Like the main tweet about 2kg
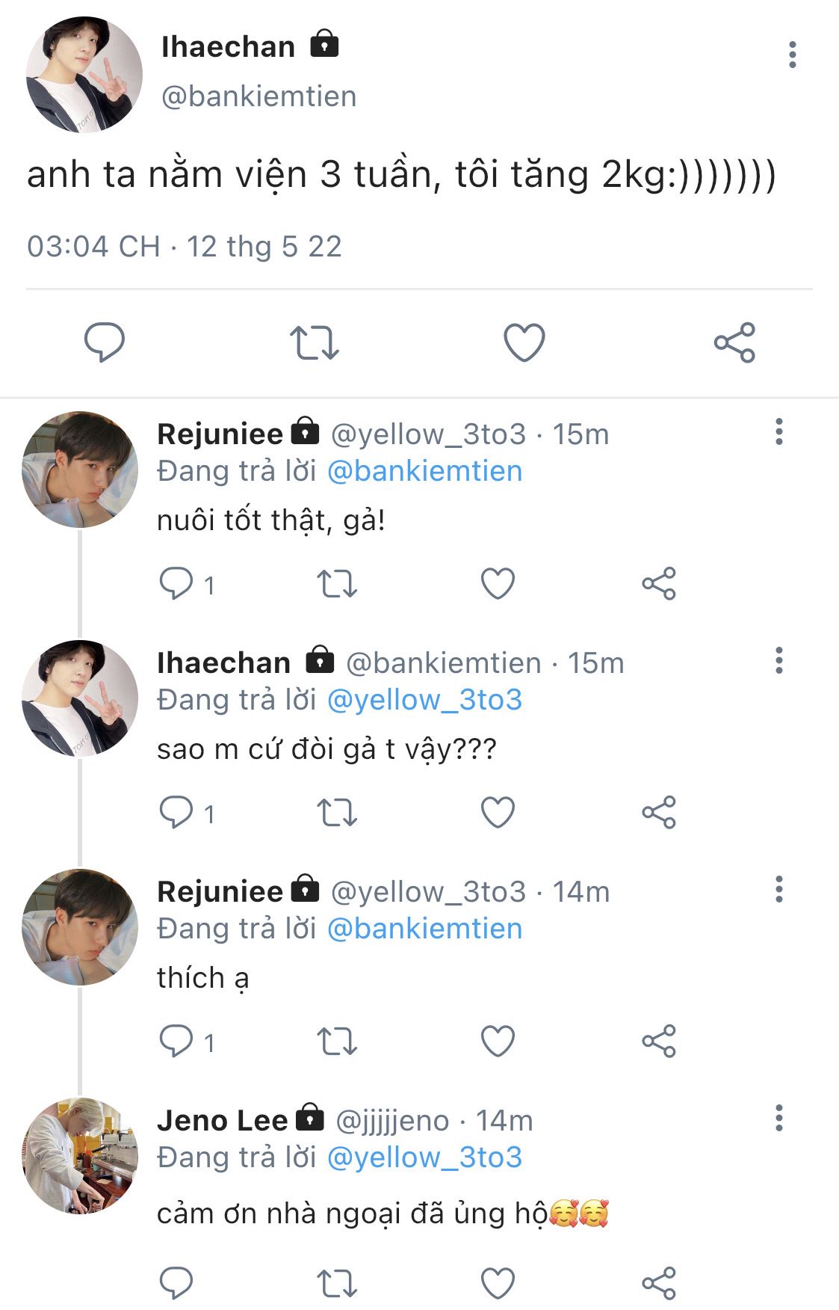Image resolution: width=839 pixels, height=1310 pixels. (524, 342)
